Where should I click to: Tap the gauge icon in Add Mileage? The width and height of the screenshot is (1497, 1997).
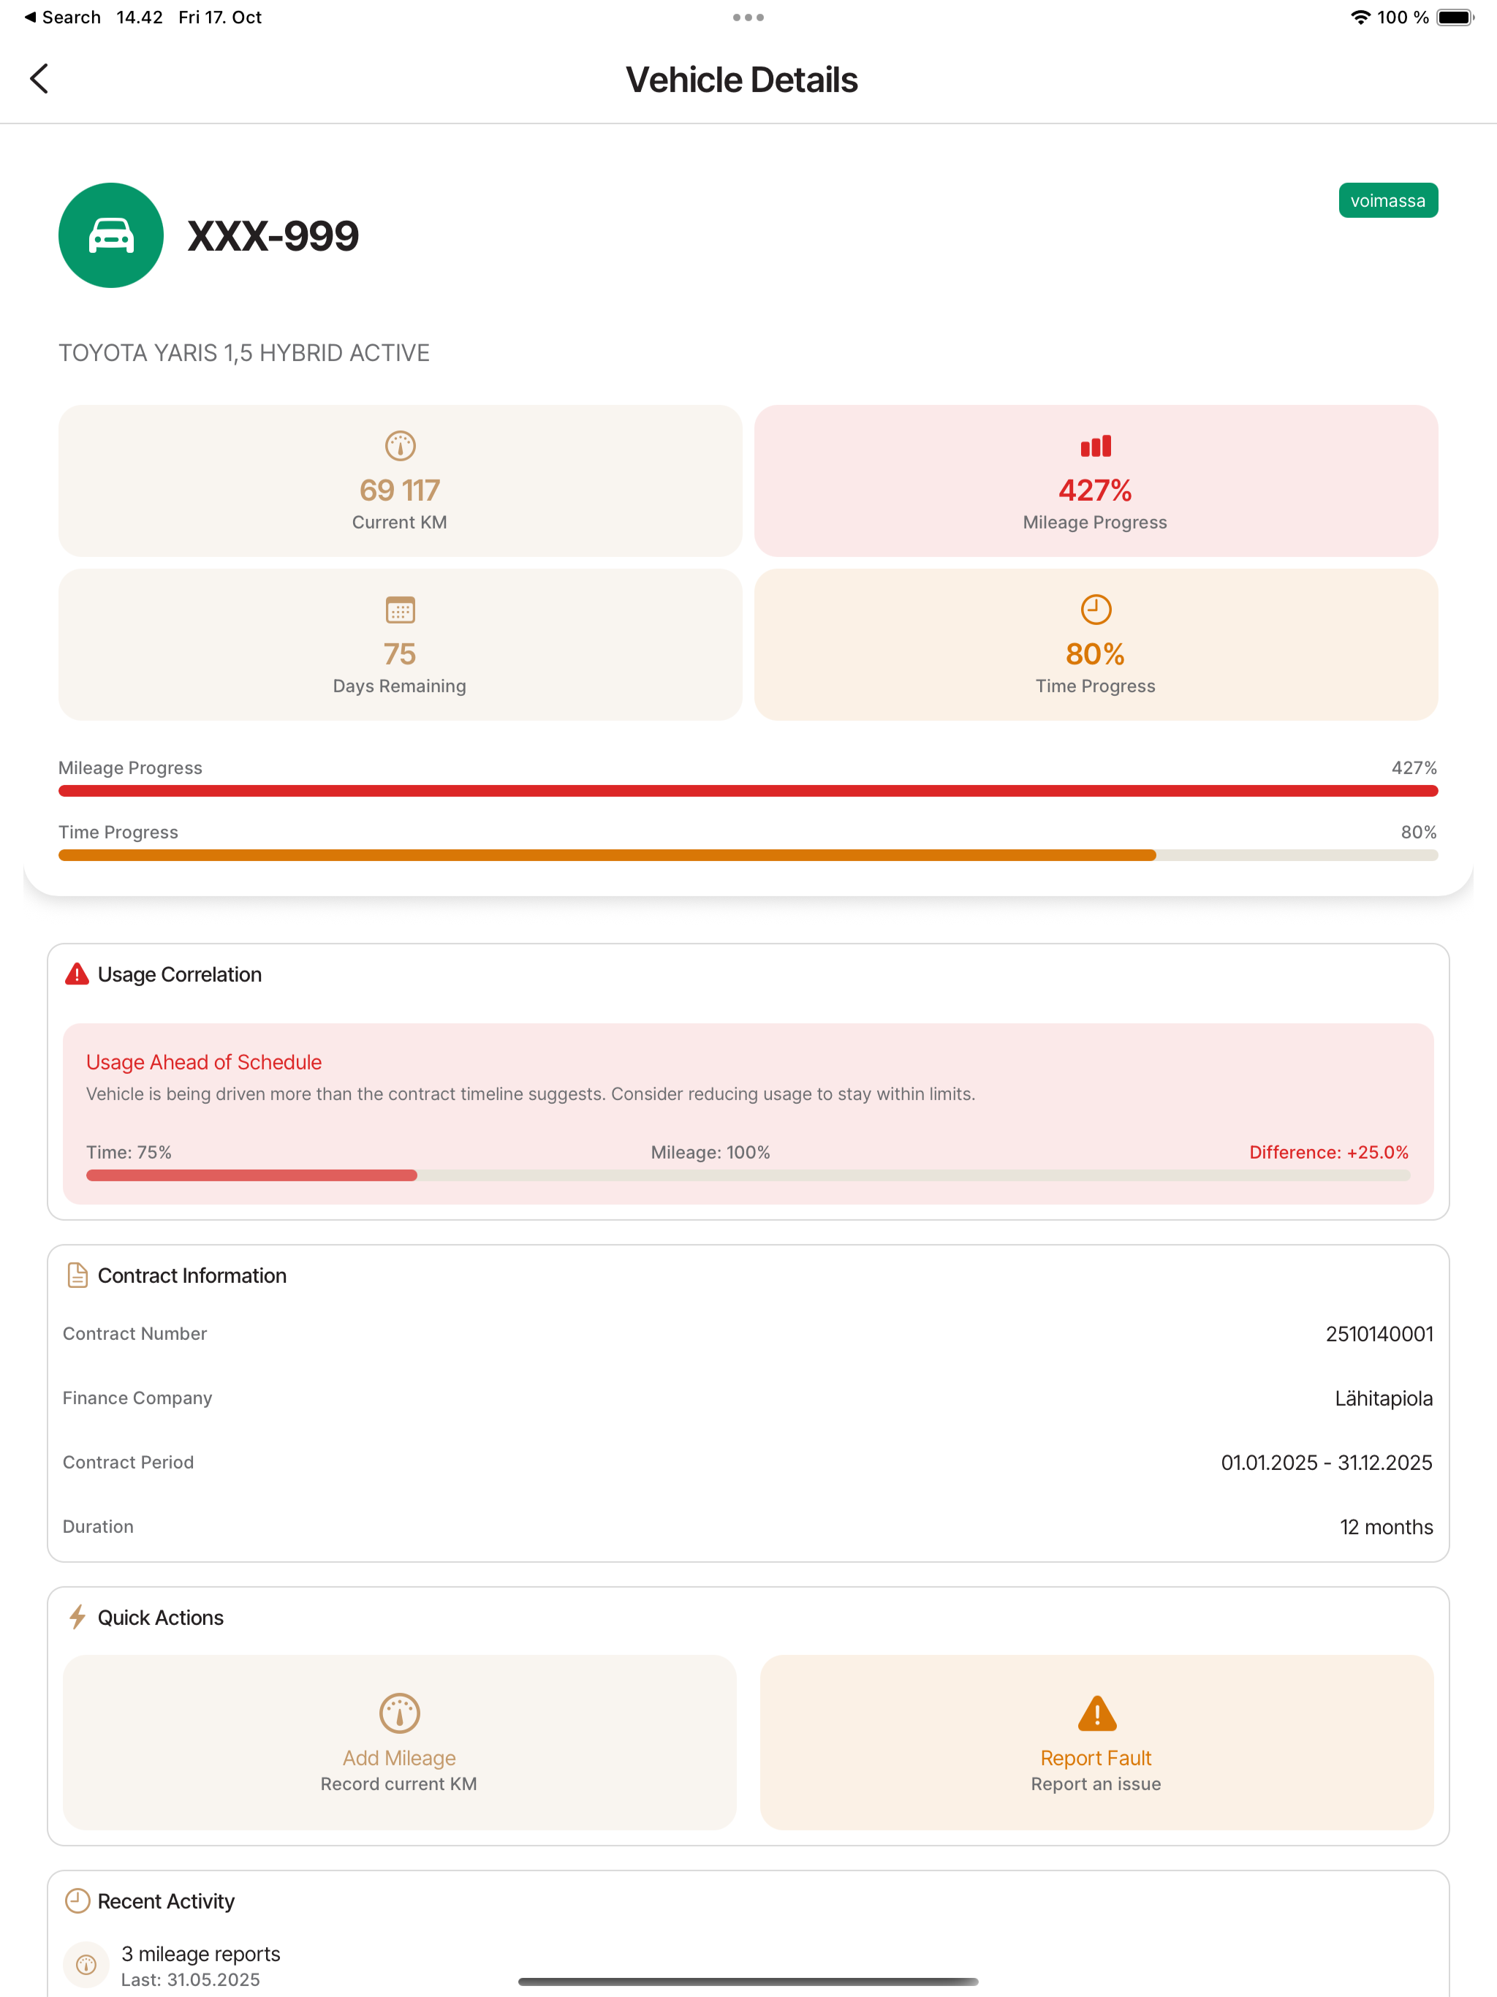pyautogui.click(x=399, y=1713)
